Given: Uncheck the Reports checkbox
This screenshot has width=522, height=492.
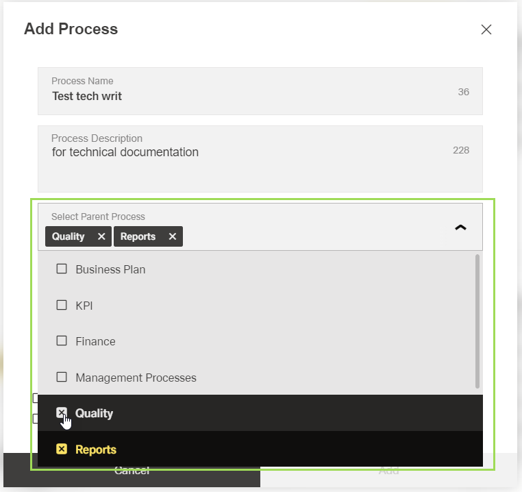Looking at the screenshot, I should pyautogui.click(x=62, y=450).
